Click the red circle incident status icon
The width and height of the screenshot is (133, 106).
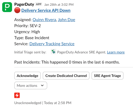coord(17,10)
